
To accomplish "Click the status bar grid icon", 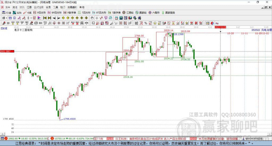I will 2,139.
